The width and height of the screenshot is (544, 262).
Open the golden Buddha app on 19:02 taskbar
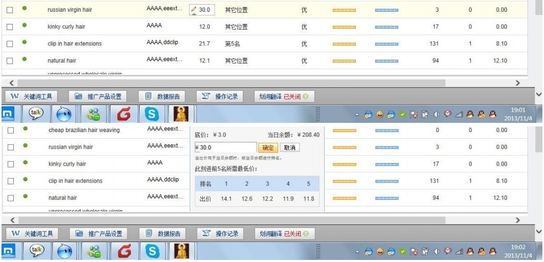point(181,251)
